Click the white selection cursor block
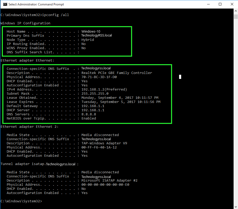Image resolution: width=238 pixels, height=209 pixels. [180, 77]
